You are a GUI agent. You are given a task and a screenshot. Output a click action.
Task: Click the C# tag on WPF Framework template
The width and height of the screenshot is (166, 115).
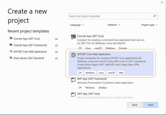pyautogui.click(x=80, y=88)
